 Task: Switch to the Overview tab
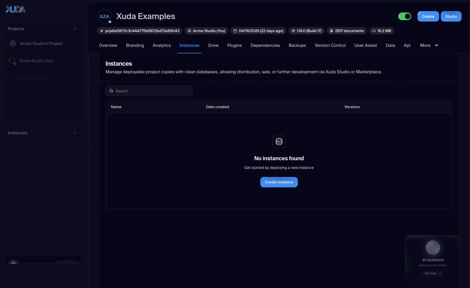(108, 45)
